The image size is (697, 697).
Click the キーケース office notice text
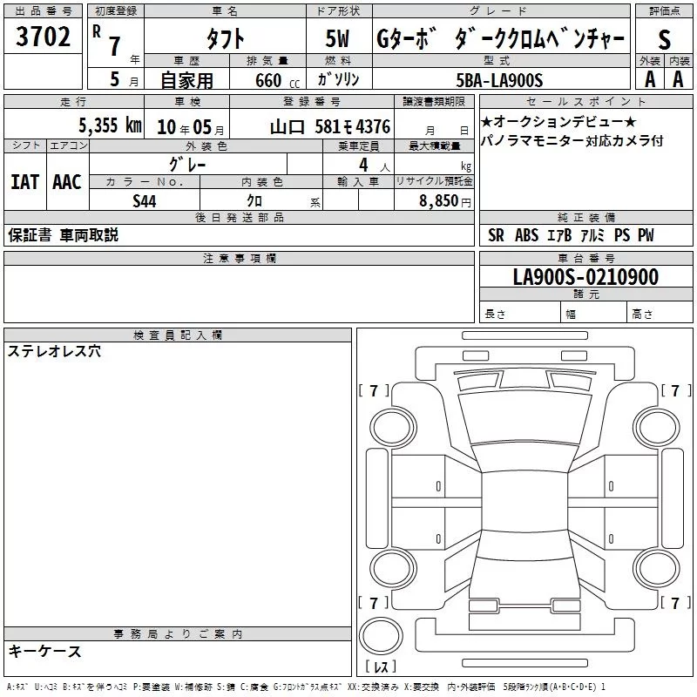[x=44, y=652]
